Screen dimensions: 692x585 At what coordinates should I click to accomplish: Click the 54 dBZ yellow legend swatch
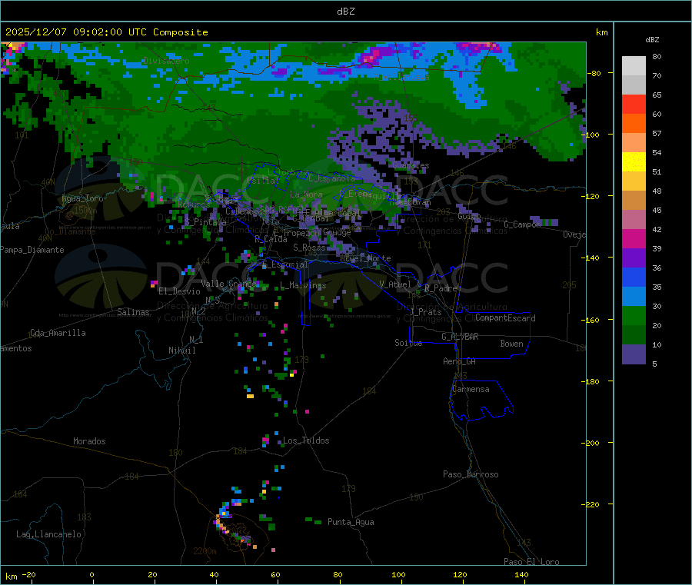634,162
